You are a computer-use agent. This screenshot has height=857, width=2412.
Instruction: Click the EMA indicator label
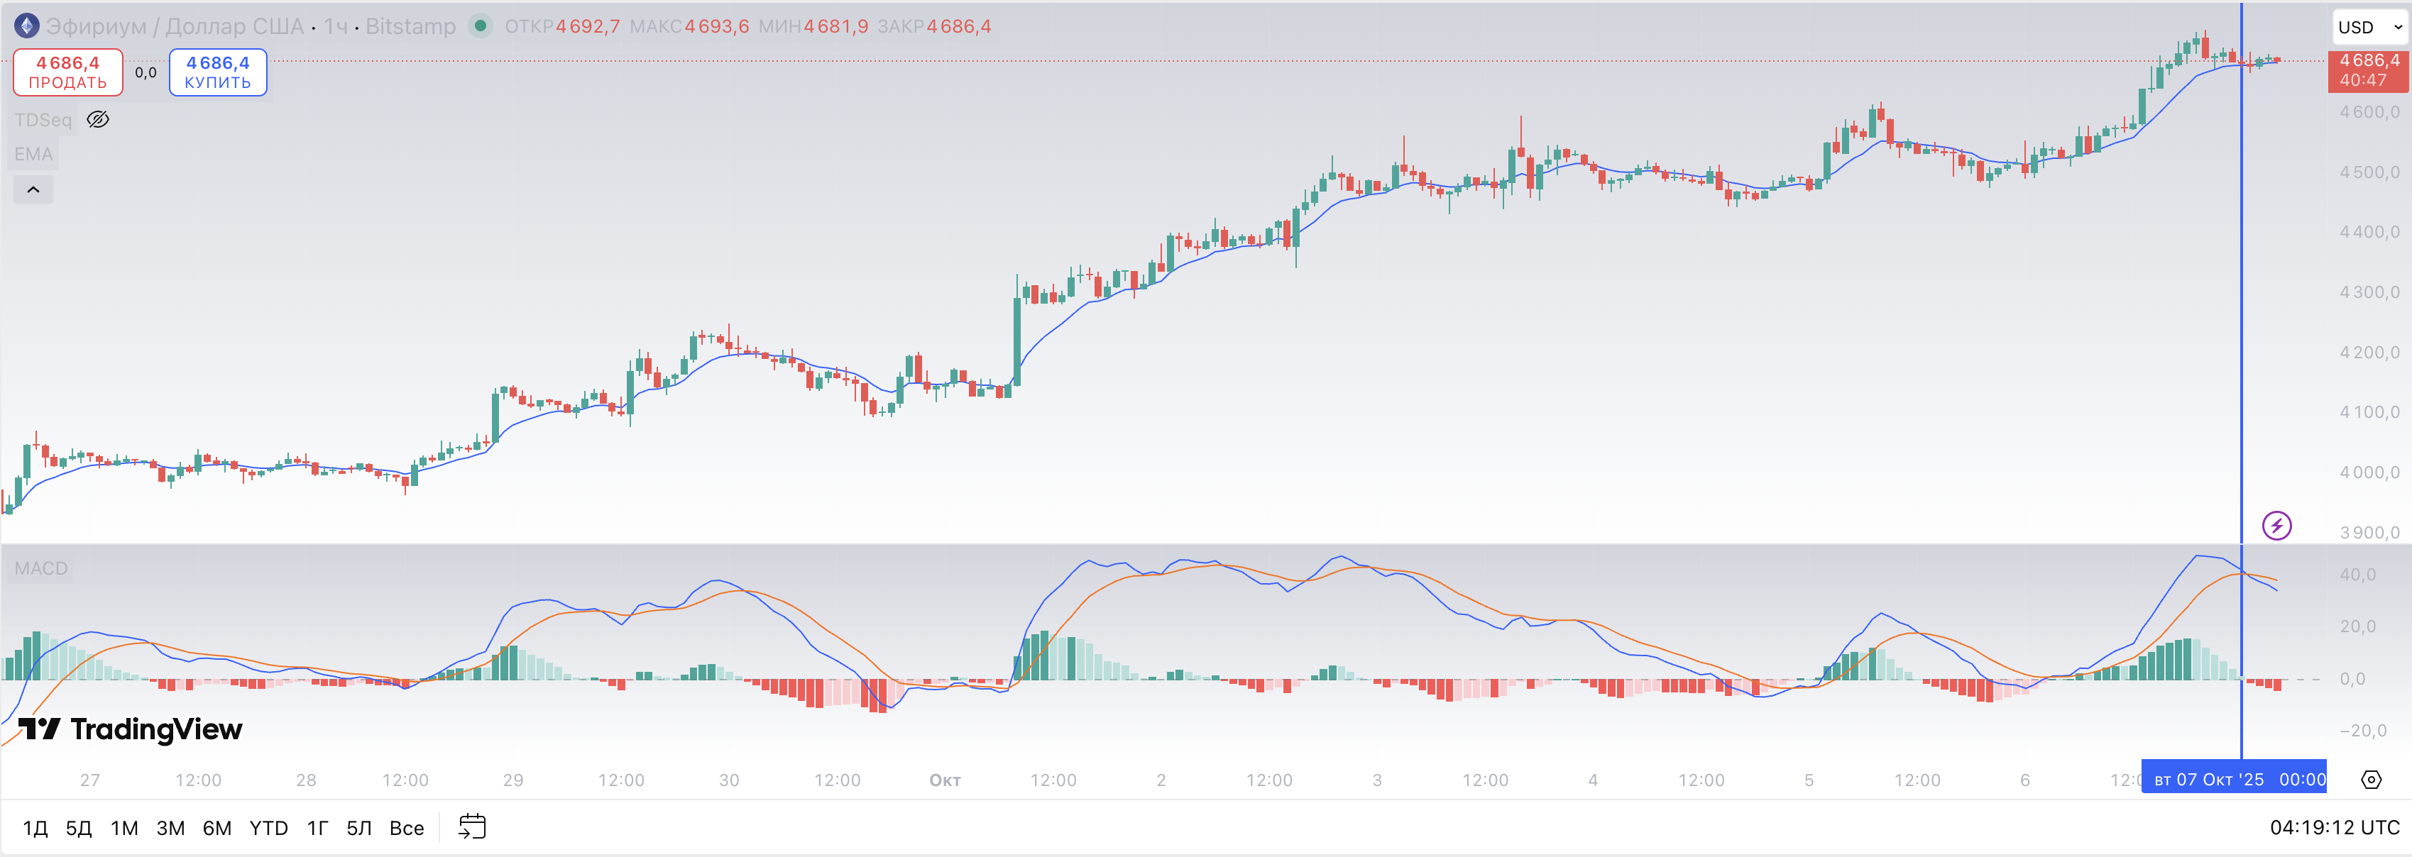33,155
